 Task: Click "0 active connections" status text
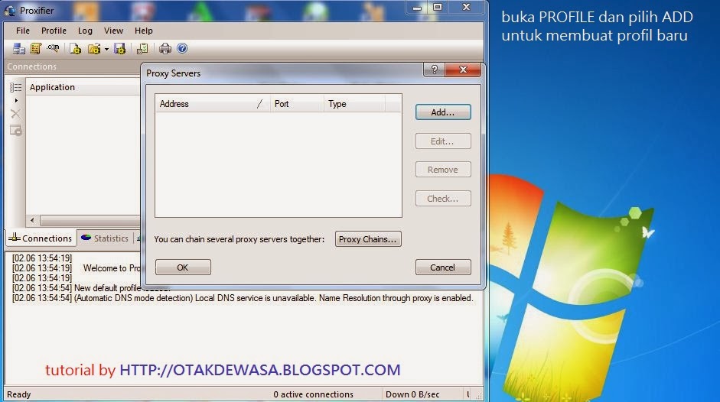point(313,394)
